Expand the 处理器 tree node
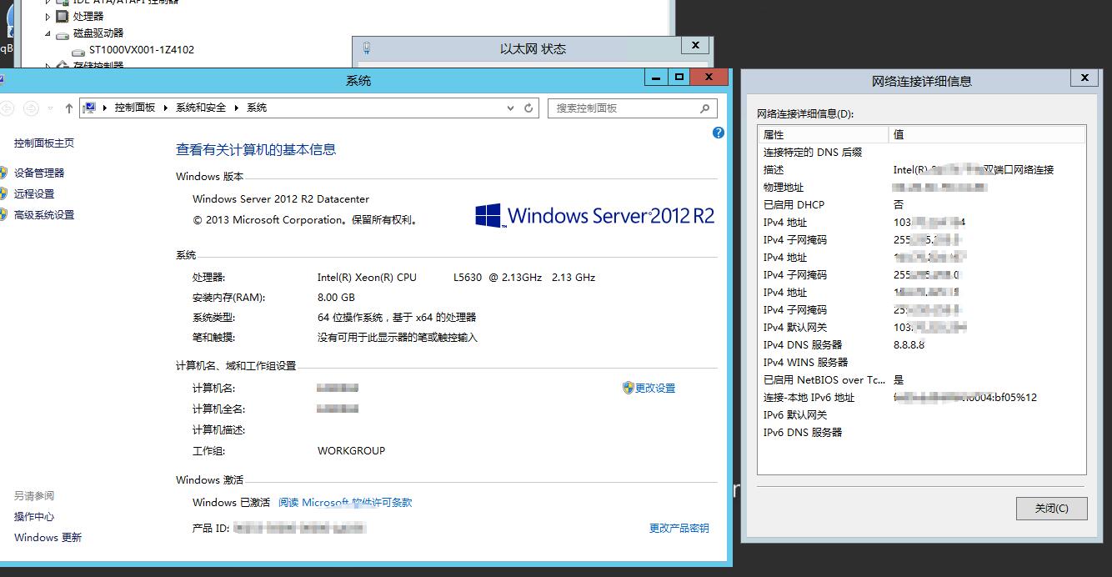Image resolution: width=1112 pixels, height=577 pixels. click(x=48, y=16)
